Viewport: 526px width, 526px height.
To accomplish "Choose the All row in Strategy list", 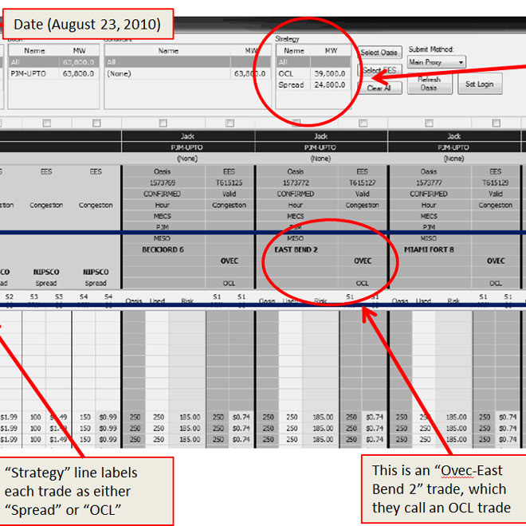I will click(312, 61).
